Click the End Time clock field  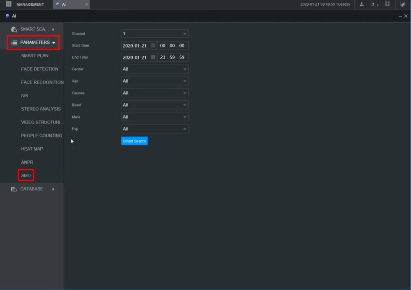click(x=173, y=57)
